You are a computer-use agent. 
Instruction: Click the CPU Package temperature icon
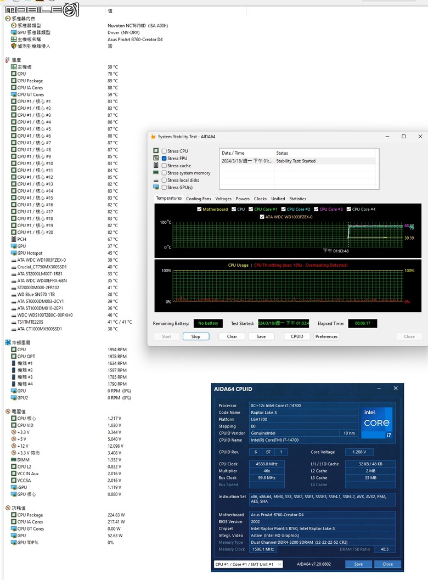tap(14, 81)
